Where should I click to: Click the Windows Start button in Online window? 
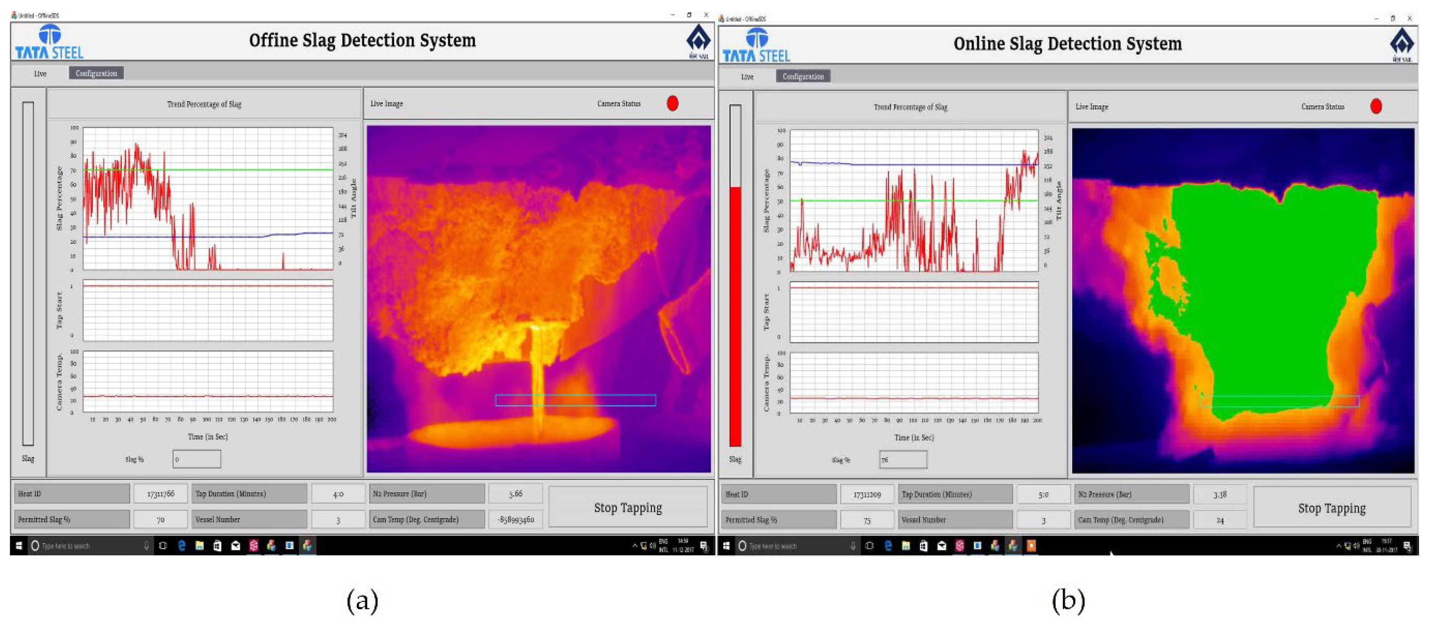(726, 545)
